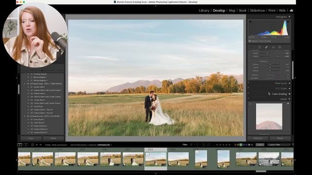
Task: Select the Red Eye correction tool
Action: [273, 47]
